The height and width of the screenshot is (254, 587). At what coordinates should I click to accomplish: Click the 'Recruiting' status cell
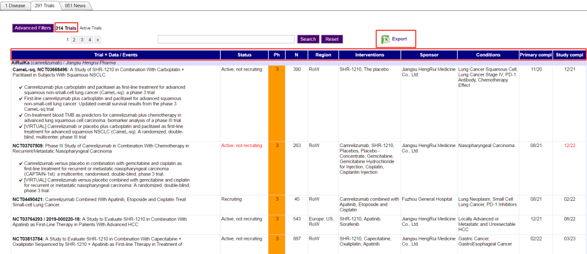pyautogui.click(x=232, y=199)
